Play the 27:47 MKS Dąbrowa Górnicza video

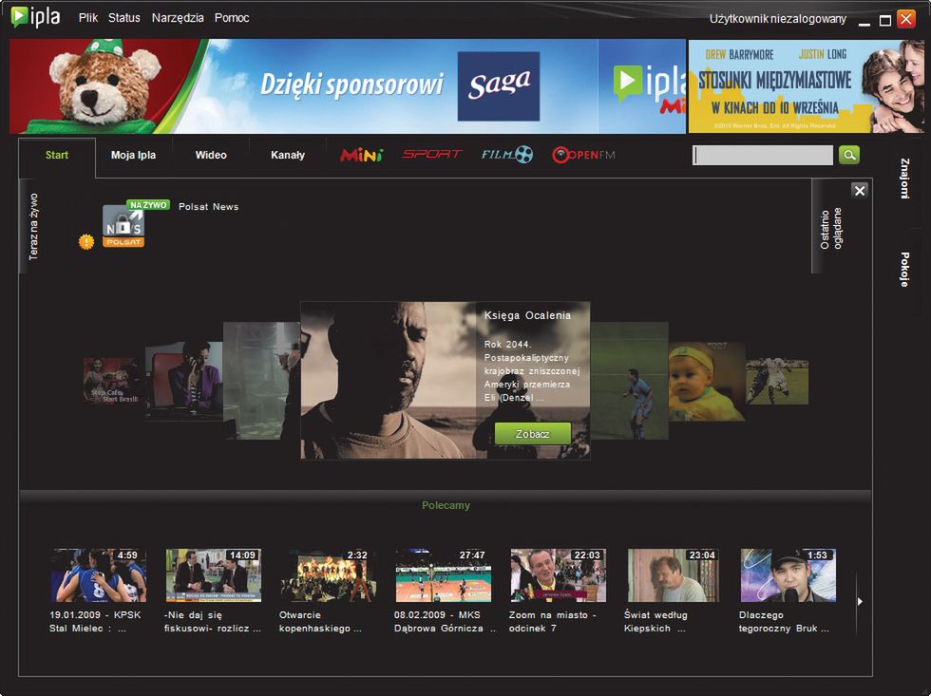(x=444, y=575)
